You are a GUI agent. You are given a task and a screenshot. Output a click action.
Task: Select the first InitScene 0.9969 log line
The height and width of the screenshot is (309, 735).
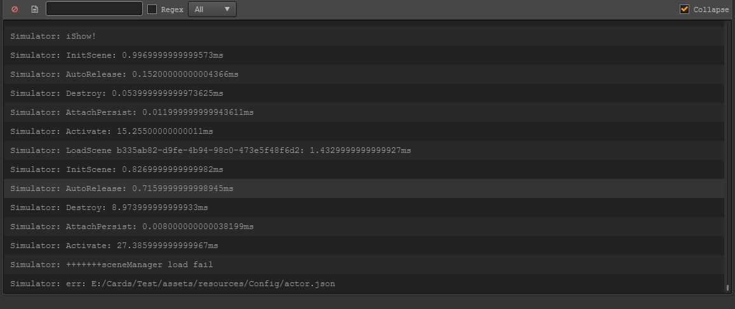(117, 55)
